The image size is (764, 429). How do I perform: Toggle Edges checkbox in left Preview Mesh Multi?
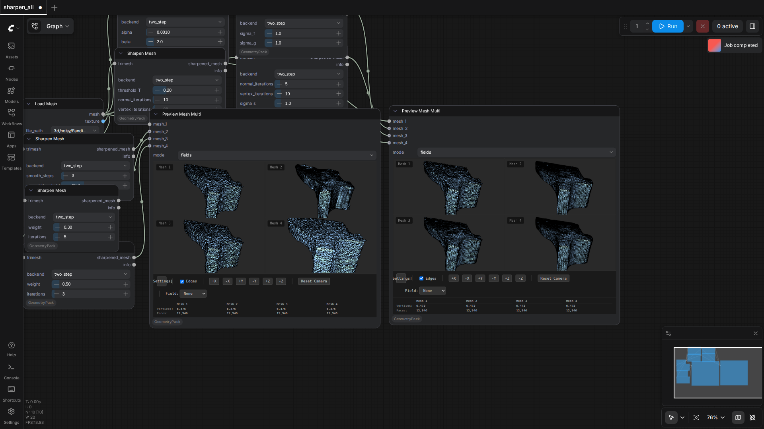point(182,281)
